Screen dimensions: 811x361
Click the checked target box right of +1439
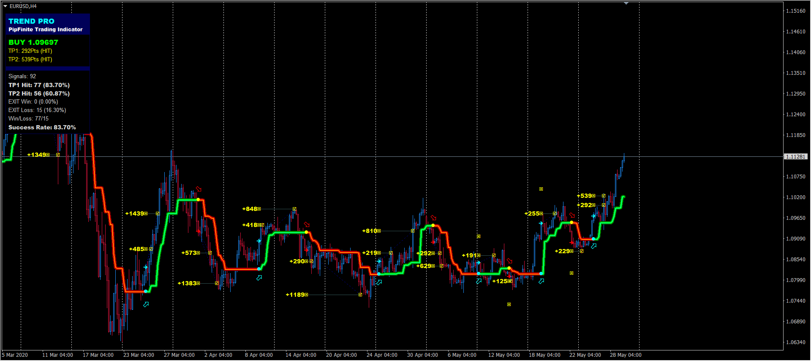tap(158, 214)
